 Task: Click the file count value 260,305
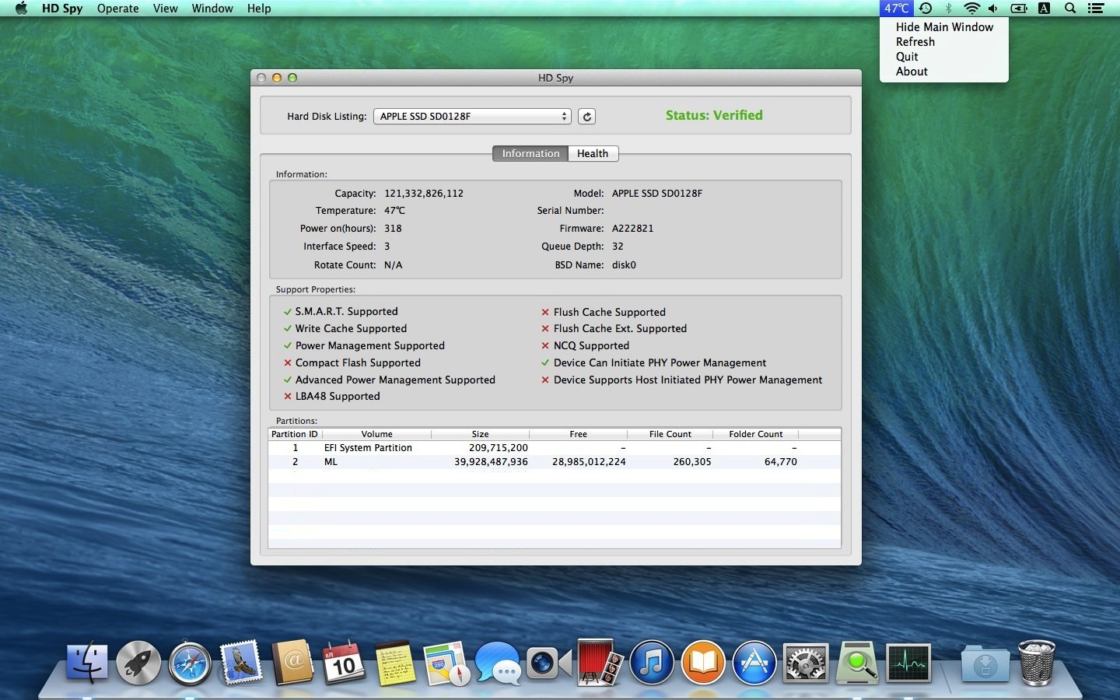[x=692, y=462]
